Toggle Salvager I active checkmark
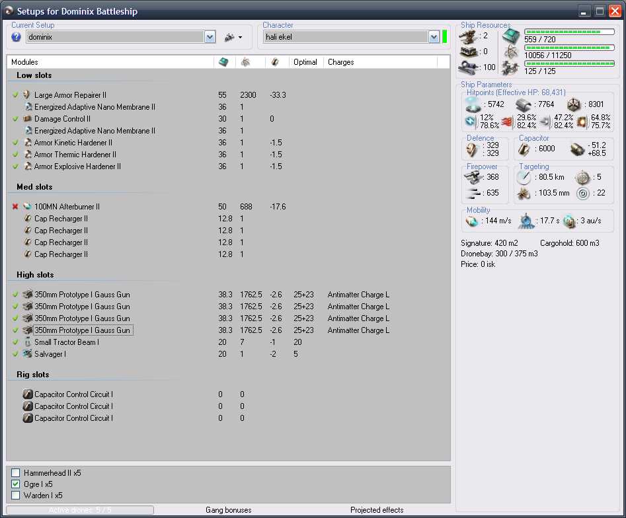Viewport: 626px width, 518px height. [x=15, y=354]
